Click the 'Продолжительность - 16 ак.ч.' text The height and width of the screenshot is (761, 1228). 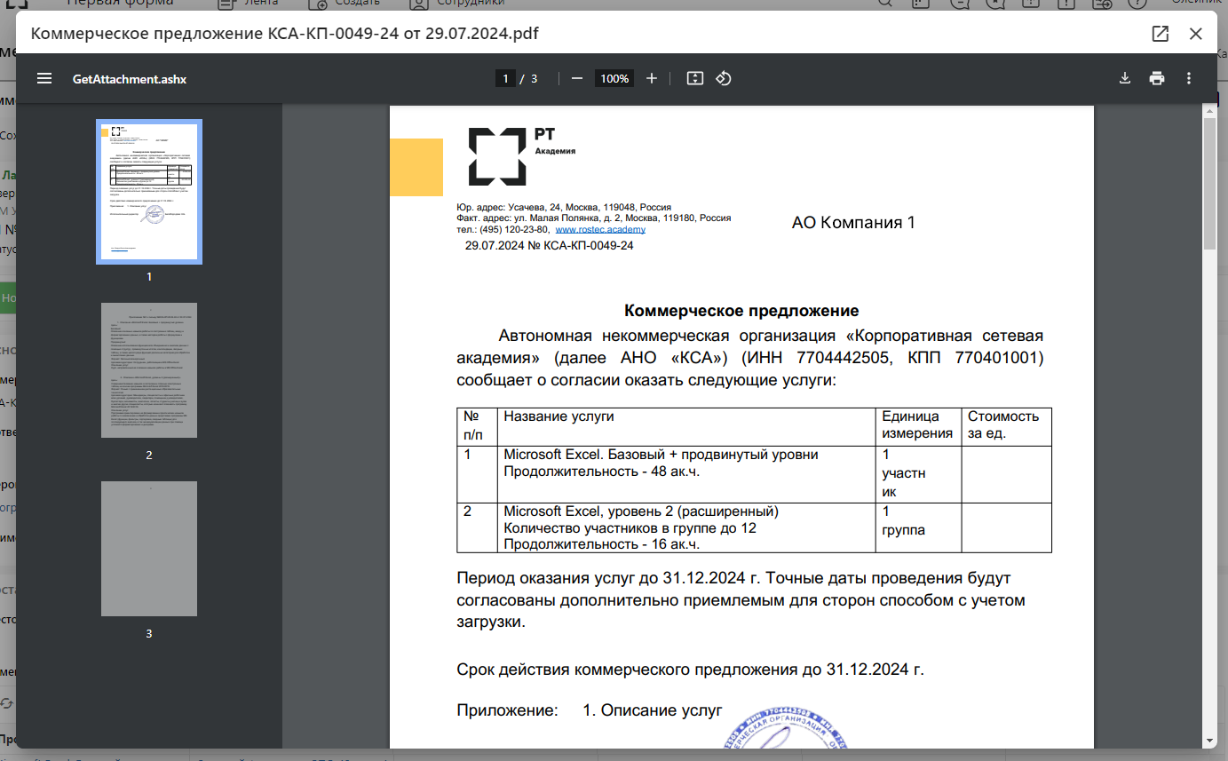pyautogui.click(x=602, y=544)
